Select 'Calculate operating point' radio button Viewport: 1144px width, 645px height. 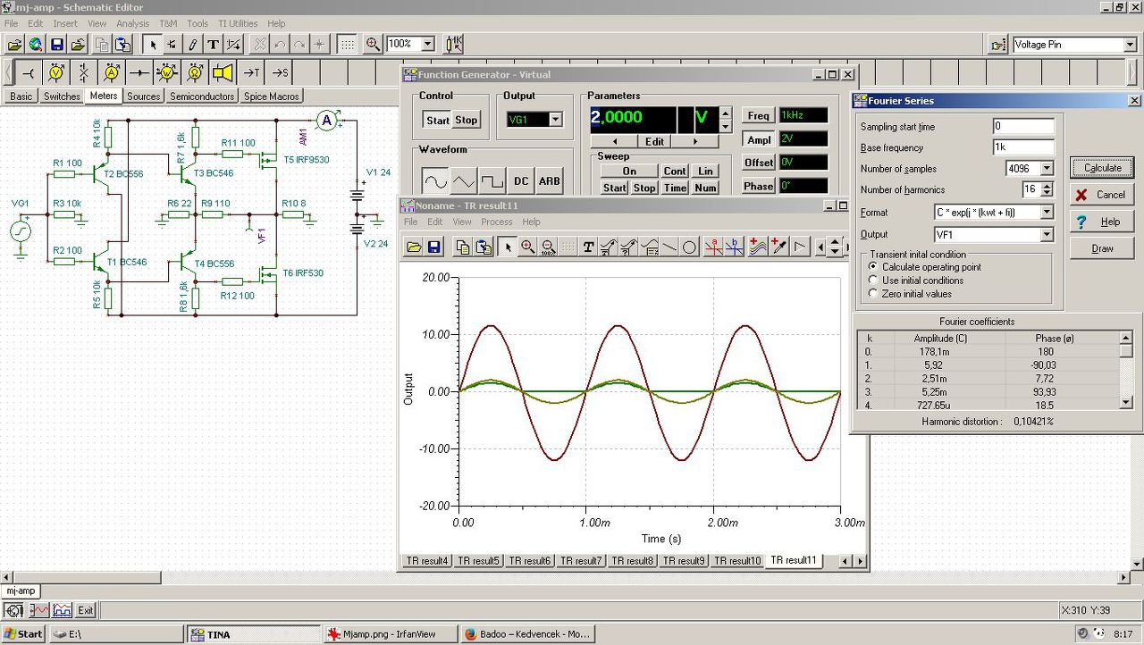point(873,267)
